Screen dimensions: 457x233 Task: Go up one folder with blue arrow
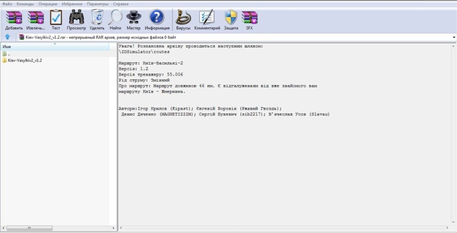pos(7,37)
